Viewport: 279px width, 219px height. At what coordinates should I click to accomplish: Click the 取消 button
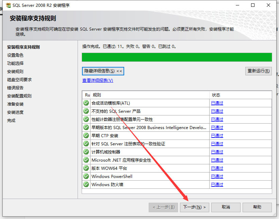tap(226, 207)
